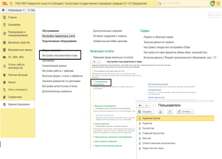
Task: Click the Платное обучение sidebar icon
Action: tap(4, 75)
